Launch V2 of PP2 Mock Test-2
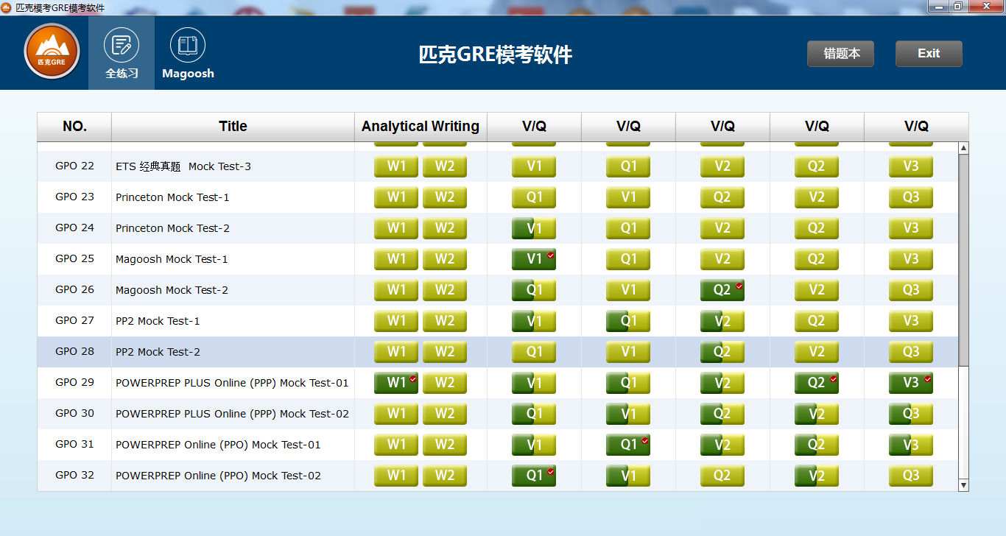1006x536 pixels. [817, 352]
